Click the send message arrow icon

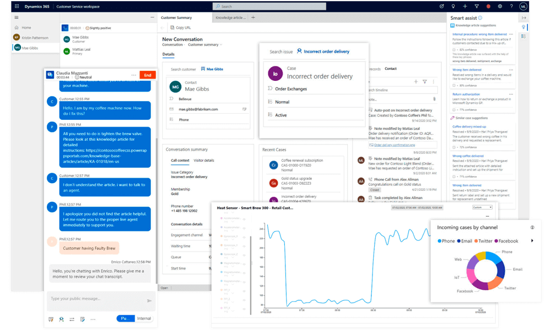(149, 300)
